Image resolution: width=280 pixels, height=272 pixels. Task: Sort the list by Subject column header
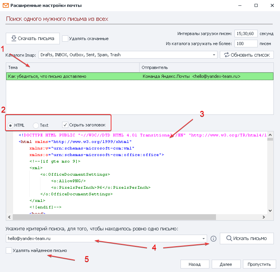coord(73,67)
